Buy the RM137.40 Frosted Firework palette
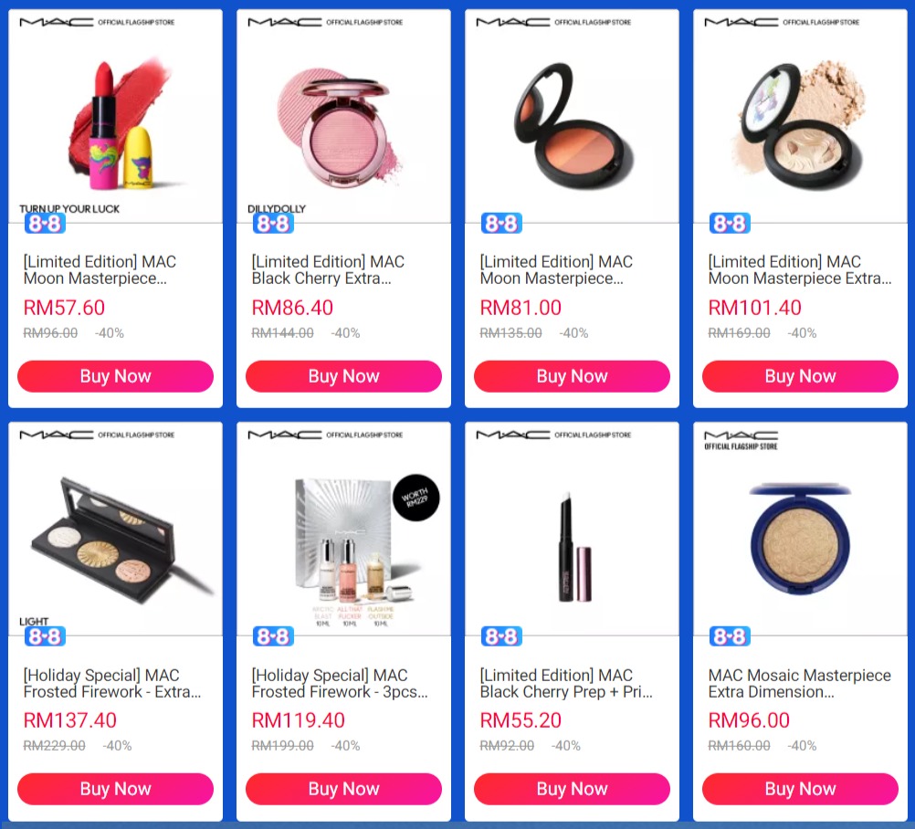 pos(116,790)
